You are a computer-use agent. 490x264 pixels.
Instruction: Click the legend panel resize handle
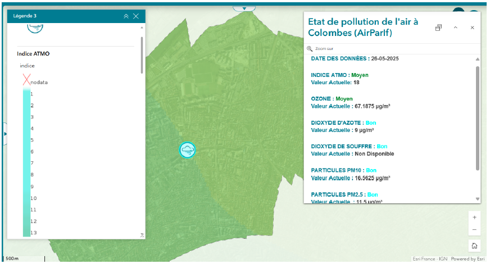pos(142,235)
